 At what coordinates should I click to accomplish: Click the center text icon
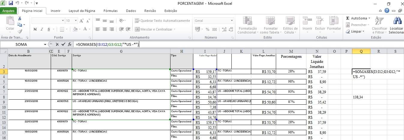point(104,29)
